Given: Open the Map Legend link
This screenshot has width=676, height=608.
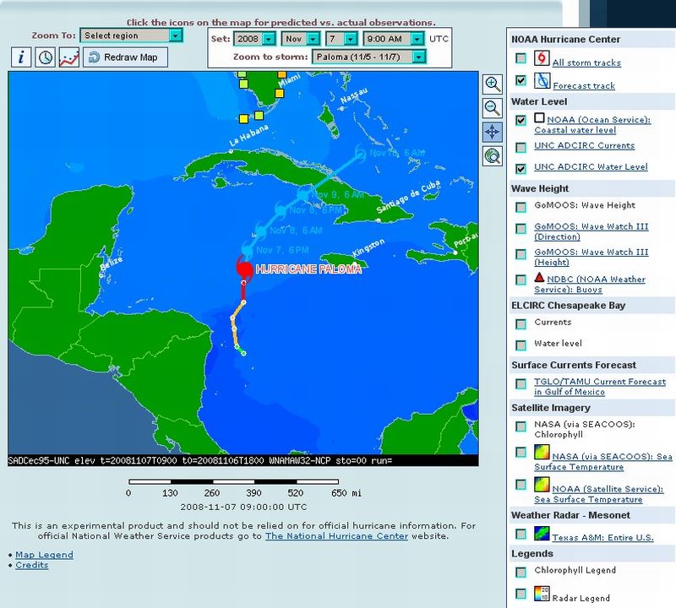Looking at the screenshot, I should [45, 555].
